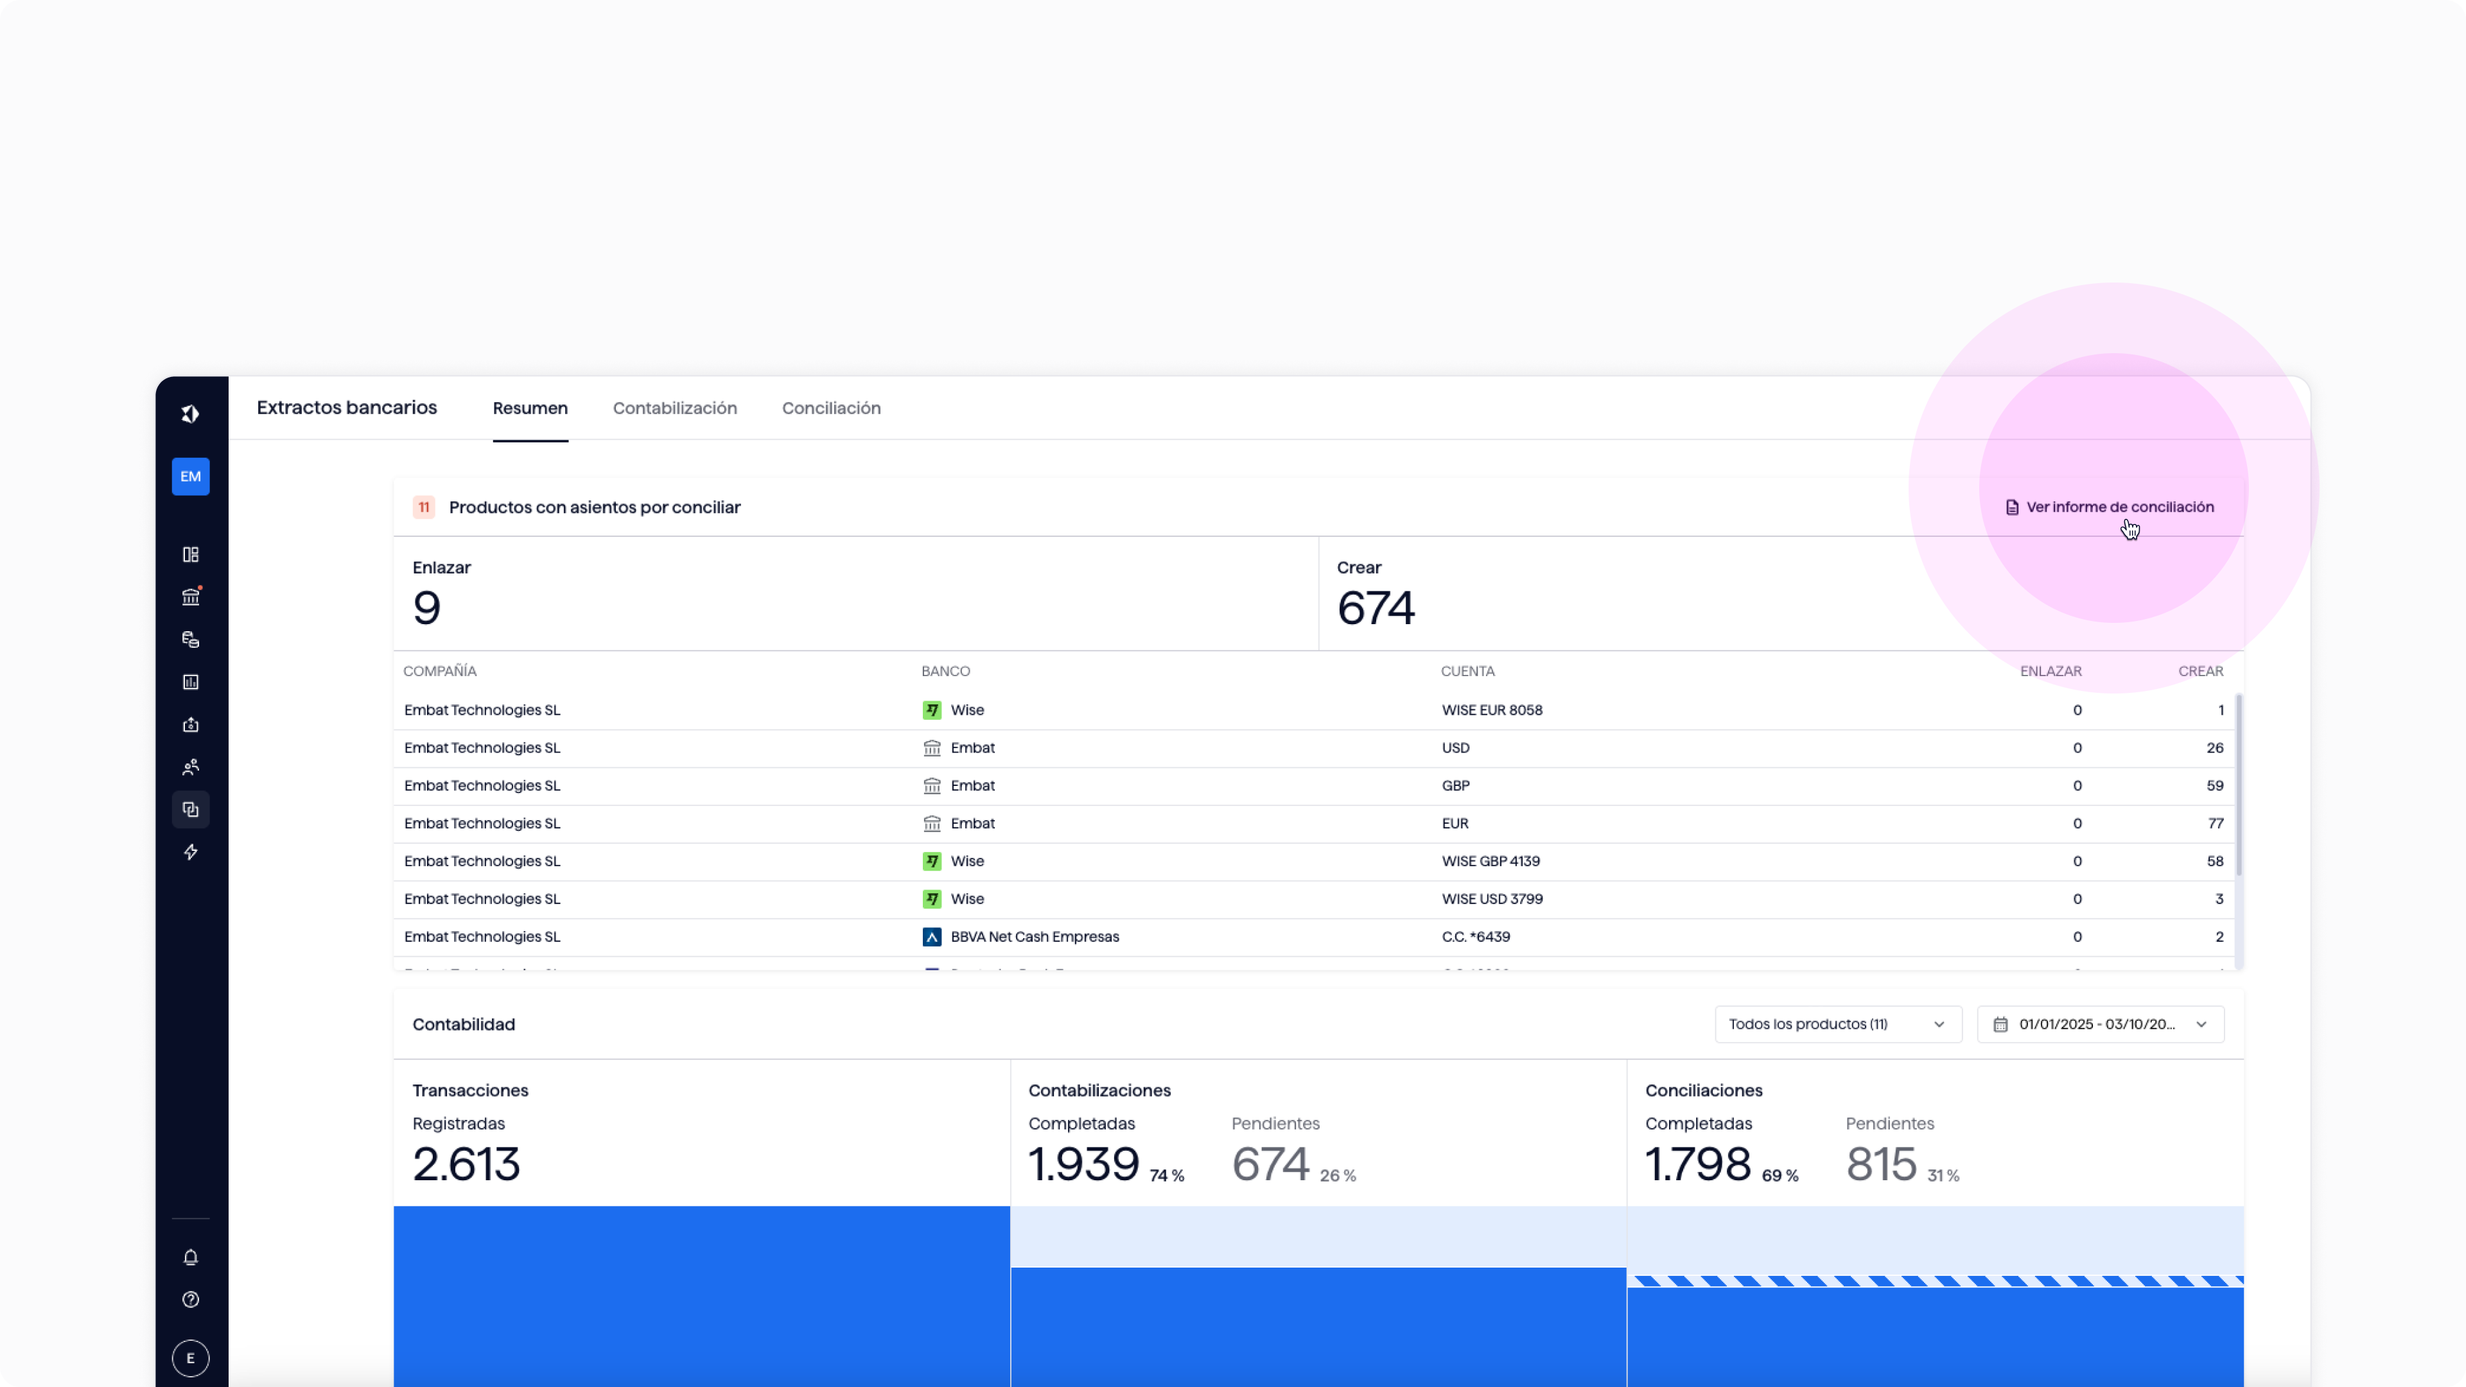Open the dashboard layout icon in sidebar

coord(191,555)
